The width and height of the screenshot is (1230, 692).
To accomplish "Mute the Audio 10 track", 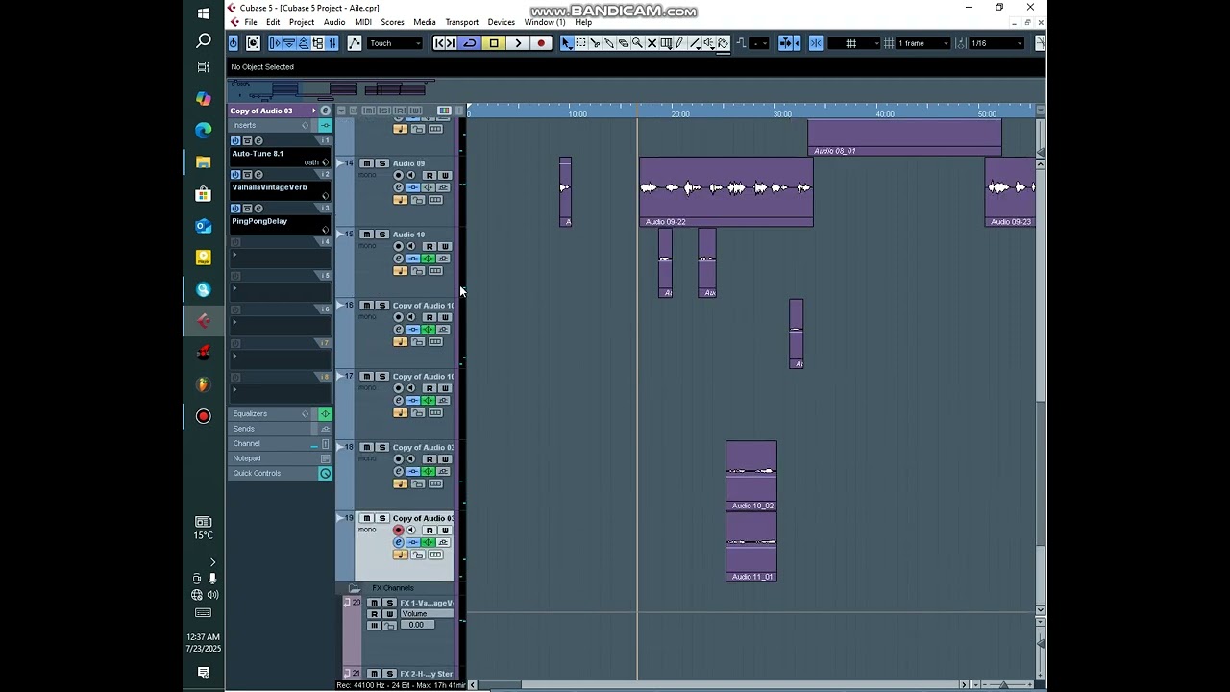I will point(367,235).
